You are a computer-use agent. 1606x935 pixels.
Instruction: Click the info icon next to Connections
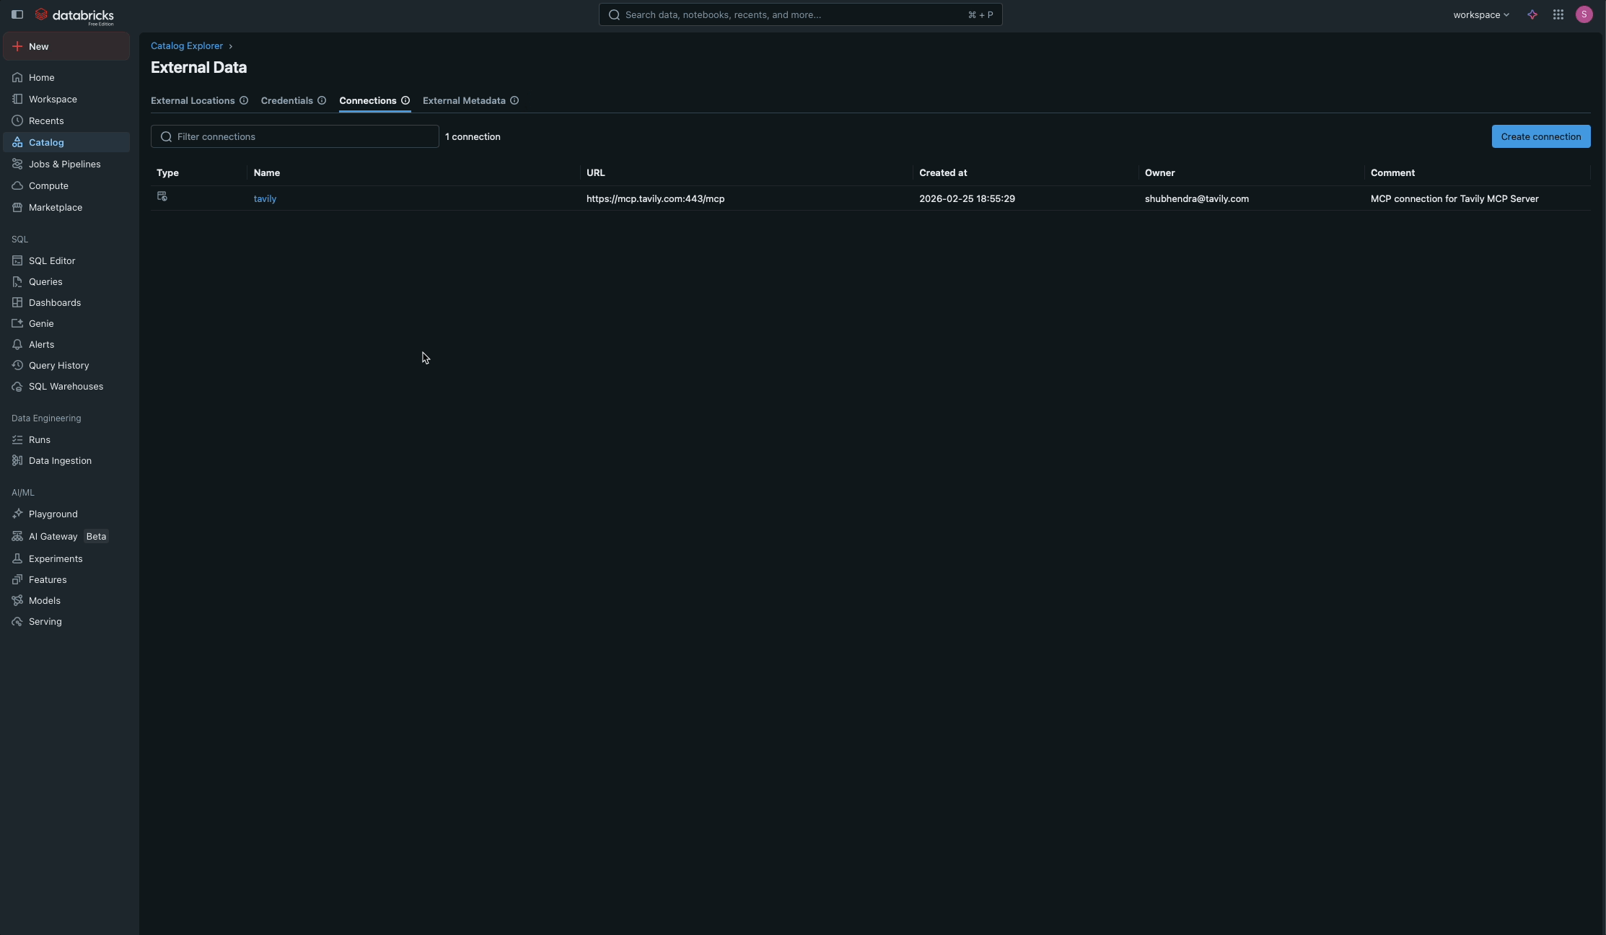point(405,100)
